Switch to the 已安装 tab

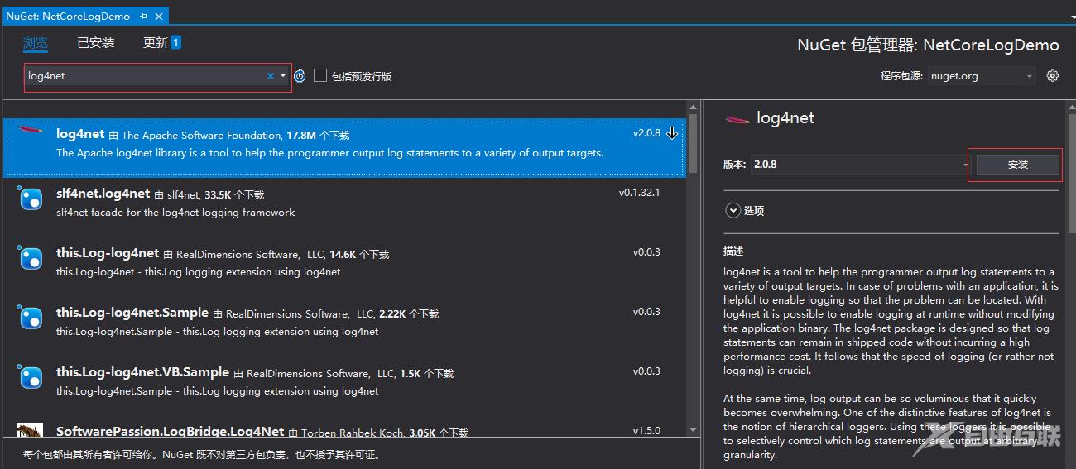95,43
